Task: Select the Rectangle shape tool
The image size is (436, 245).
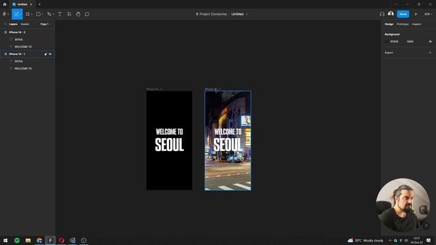Action: coord(38,14)
